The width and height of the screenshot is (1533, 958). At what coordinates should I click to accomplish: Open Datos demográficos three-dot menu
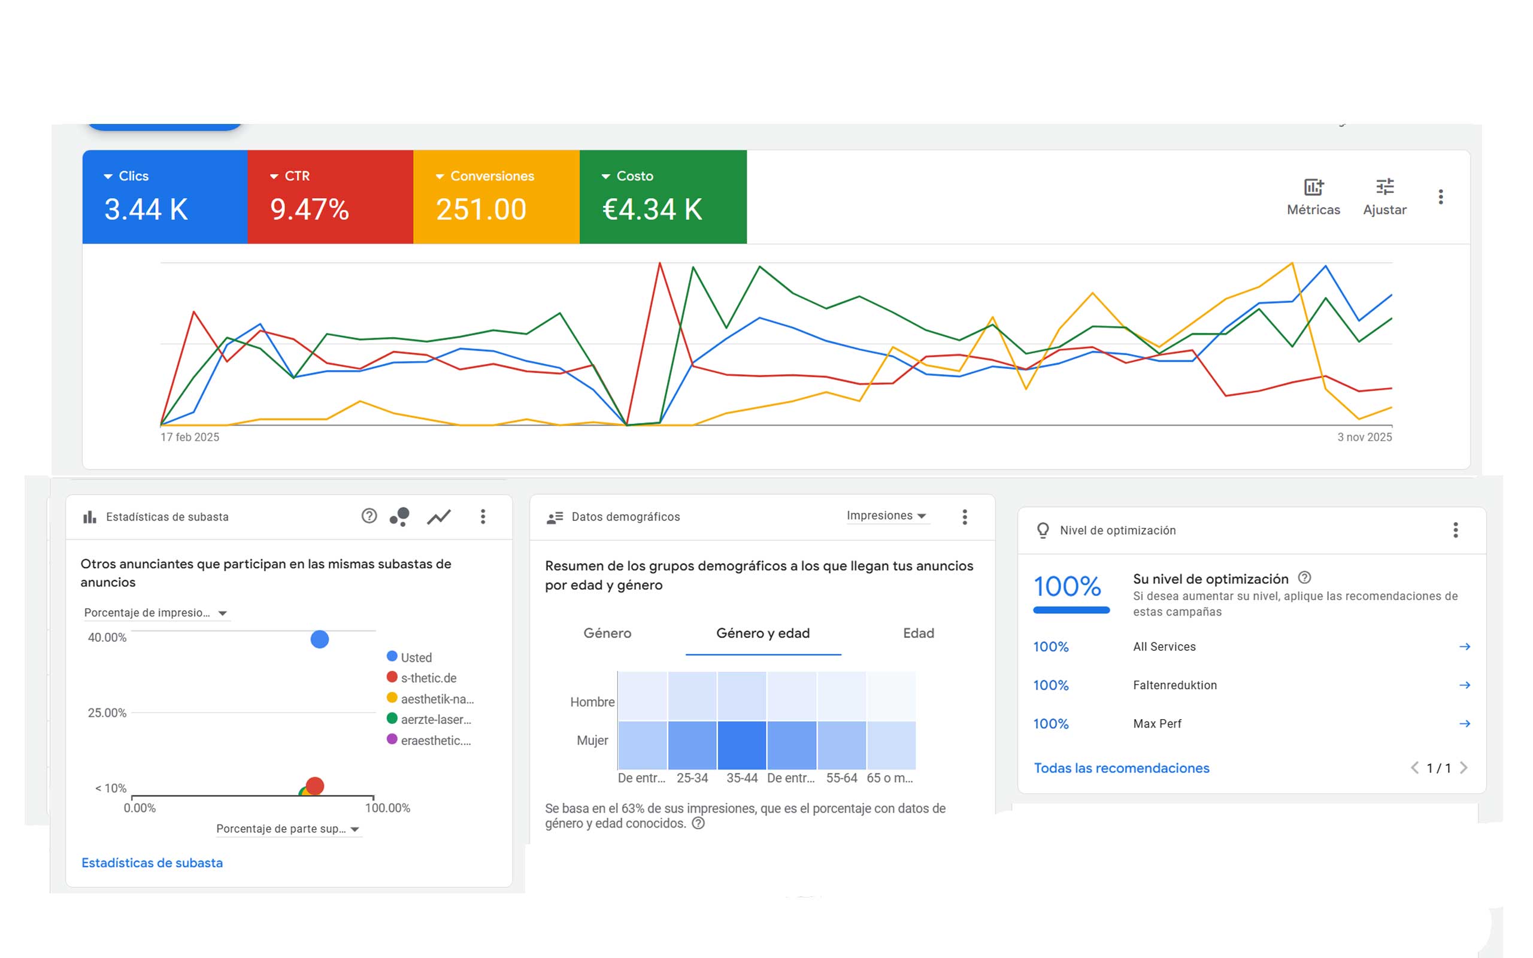point(964,517)
